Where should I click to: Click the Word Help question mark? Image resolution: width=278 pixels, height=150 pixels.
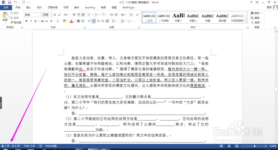click(251, 2)
